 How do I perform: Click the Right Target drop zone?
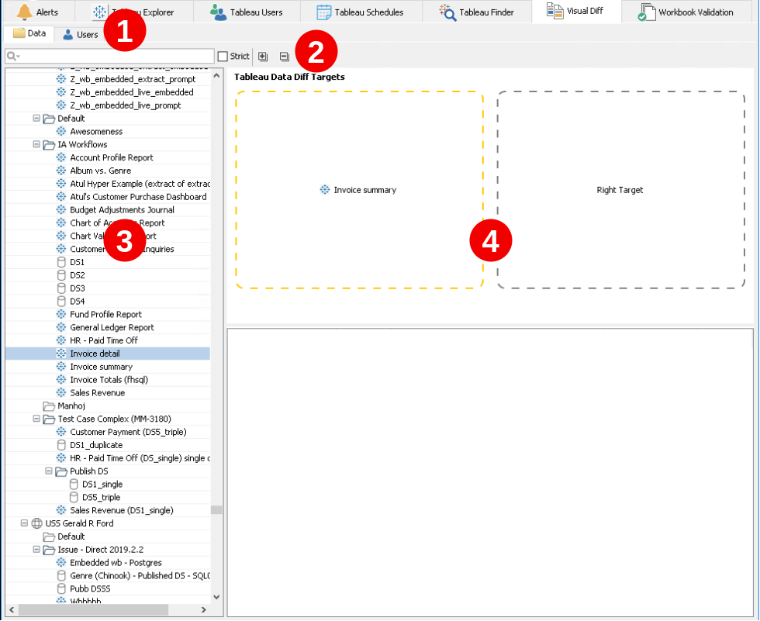(620, 190)
